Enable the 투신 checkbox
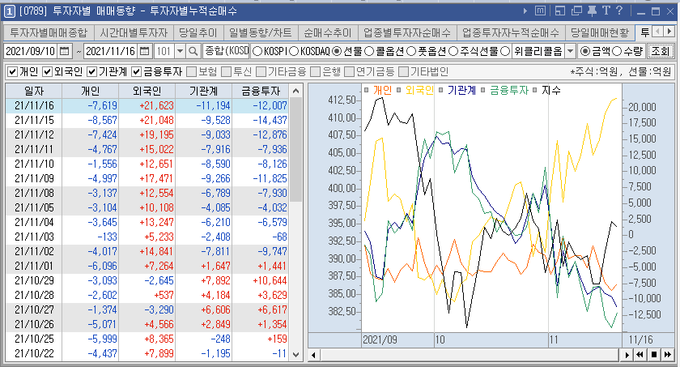680x367 pixels. point(226,71)
